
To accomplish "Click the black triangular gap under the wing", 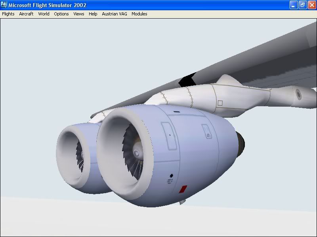I will click(x=187, y=81).
